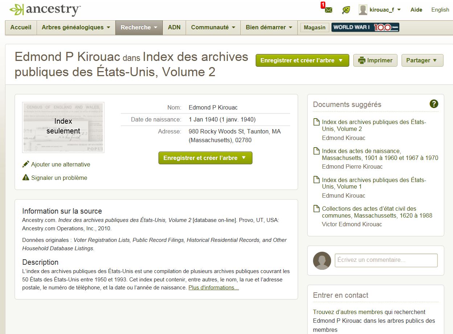This screenshot has width=453, height=334.
Task: Open the Ancestry logo home link
Action: (45, 9)
